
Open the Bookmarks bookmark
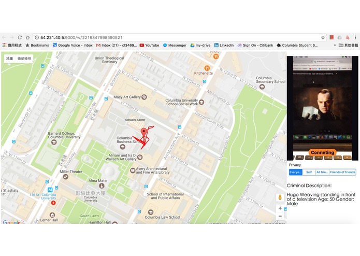tap(37, 45)
